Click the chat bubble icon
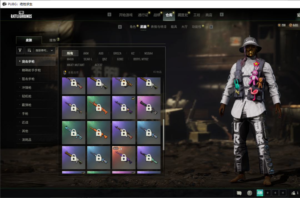Screen dimensions: 300x198 (x=239, y=193)
